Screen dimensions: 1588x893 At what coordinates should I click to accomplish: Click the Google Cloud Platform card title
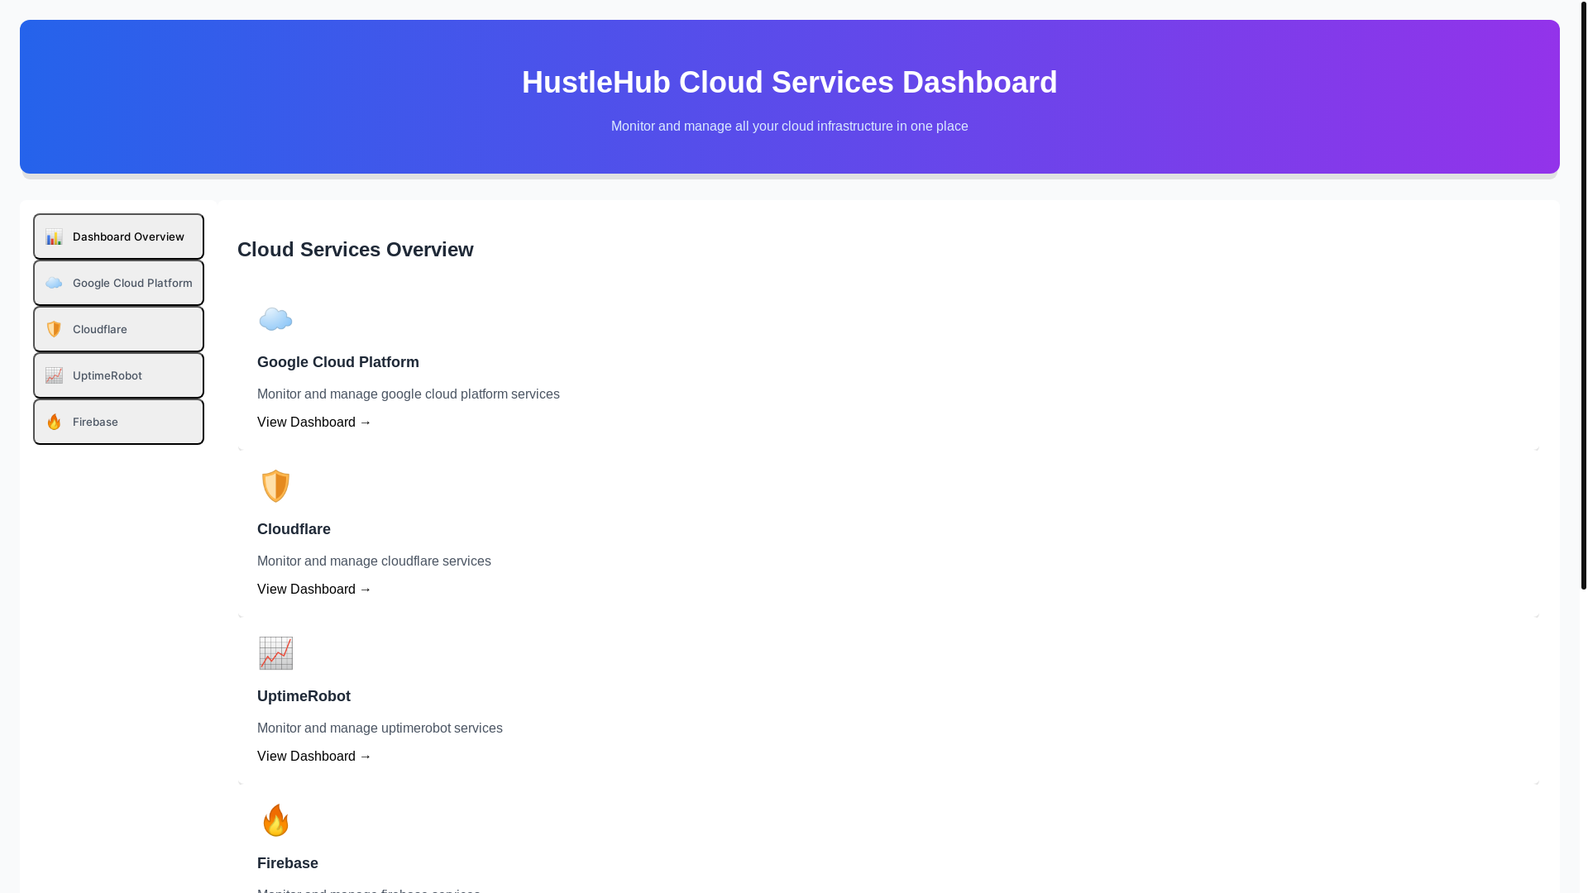point(338,362)
